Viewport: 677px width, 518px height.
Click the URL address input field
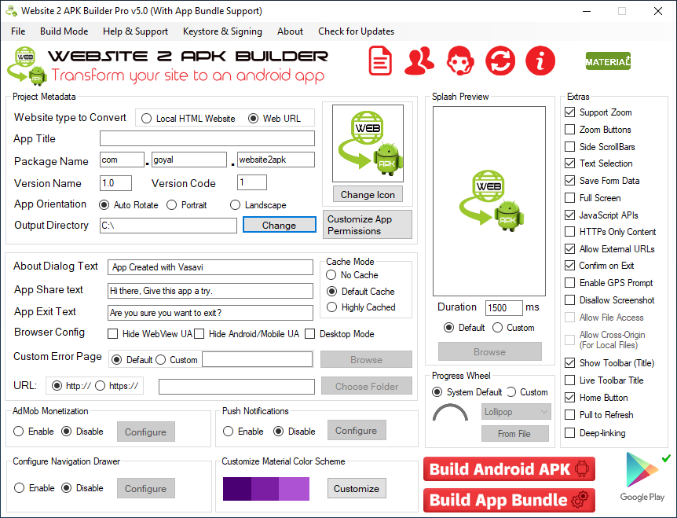pos(236,387)
